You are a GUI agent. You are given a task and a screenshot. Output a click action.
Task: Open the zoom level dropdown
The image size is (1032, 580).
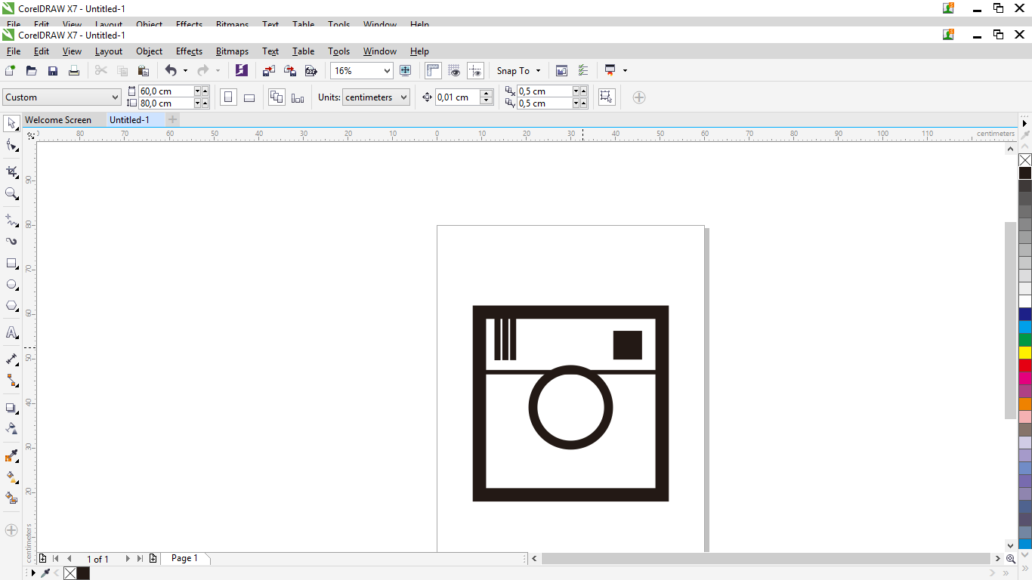coord(388,70)
